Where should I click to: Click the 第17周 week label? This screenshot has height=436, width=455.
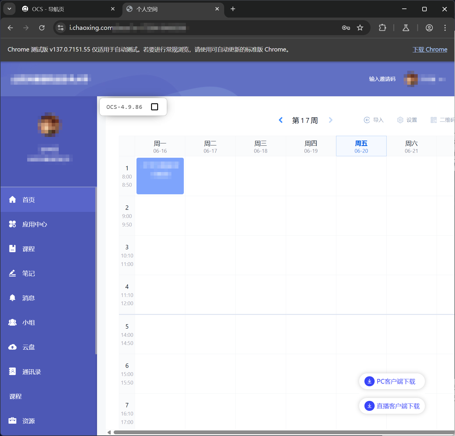pyautogui.click(x=305, y=120)
